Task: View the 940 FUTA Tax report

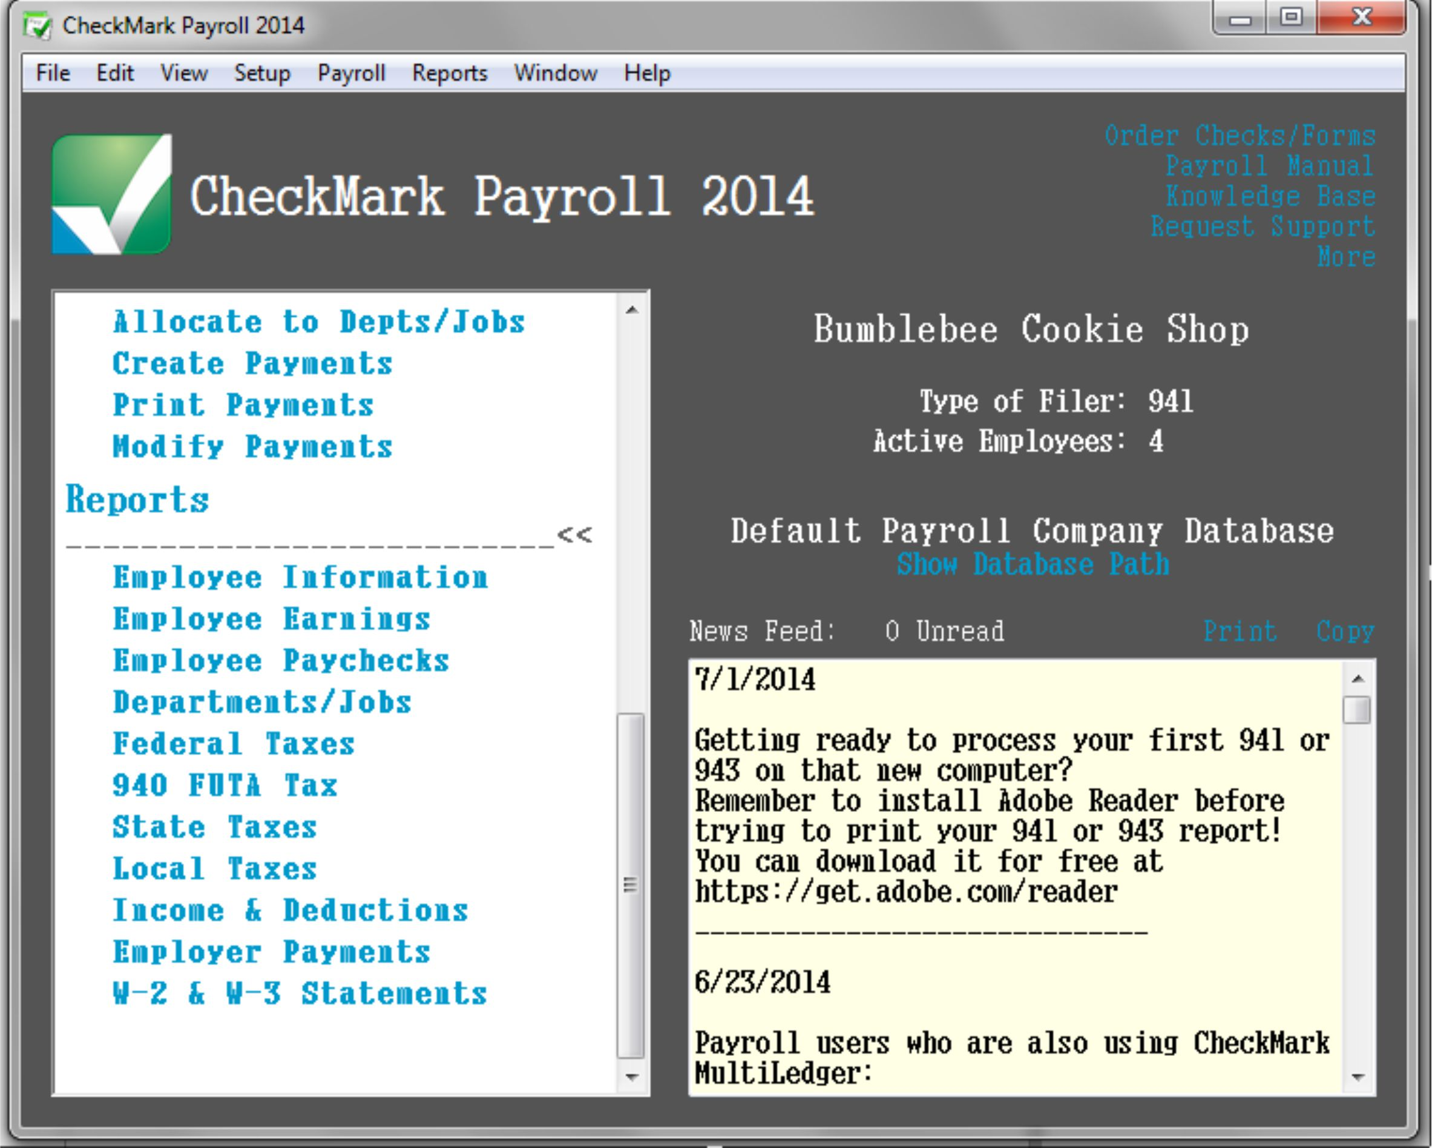Action: [225, 785]
